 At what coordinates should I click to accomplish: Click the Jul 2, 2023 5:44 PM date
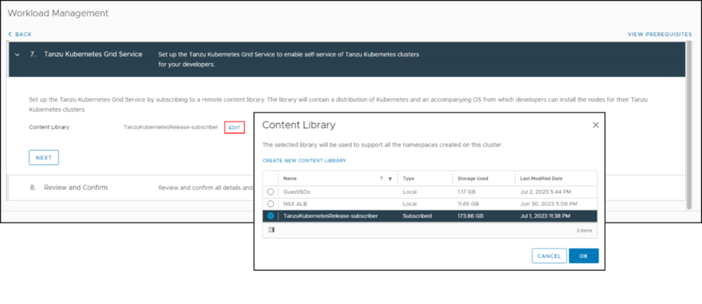click(x=545, y=192)
